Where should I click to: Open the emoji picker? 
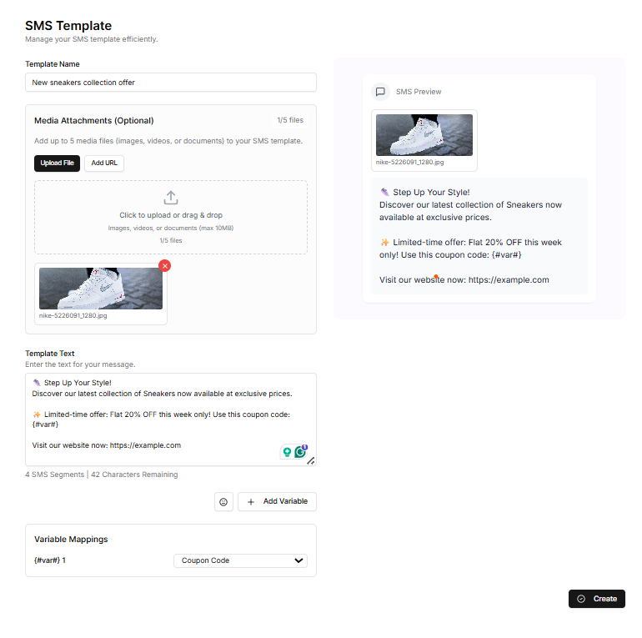pyautogui.click(x=223, y=502)
